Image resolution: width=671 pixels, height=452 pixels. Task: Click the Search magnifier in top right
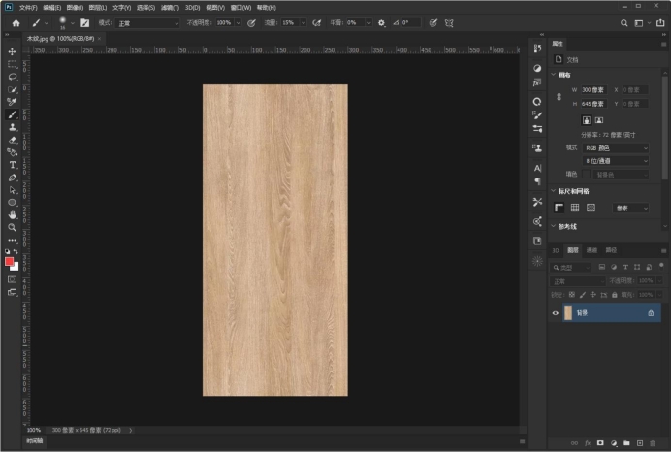pos(623,23)
